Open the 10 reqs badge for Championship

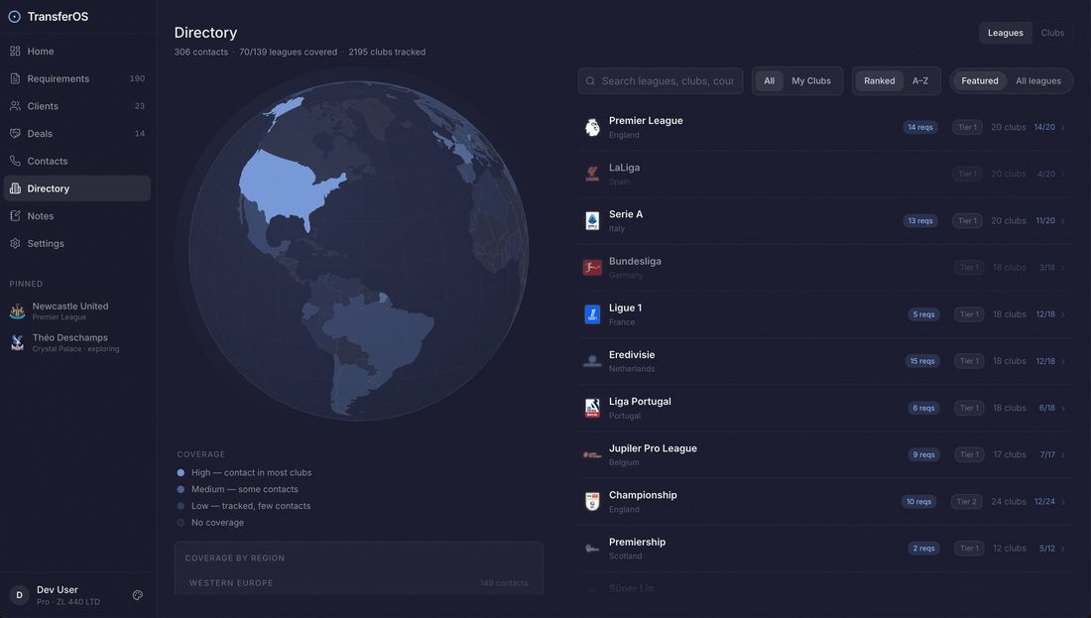[x=918, y=501]
